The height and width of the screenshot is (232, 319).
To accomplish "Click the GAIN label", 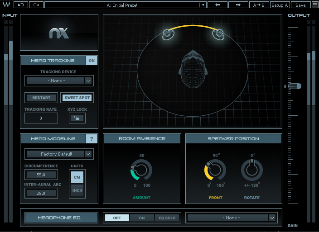I will tap(293, 226).
